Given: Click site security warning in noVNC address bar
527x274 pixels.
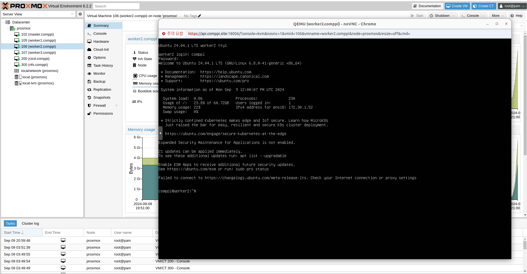Looking at the screenshot, I should click(x=173, y=34).
